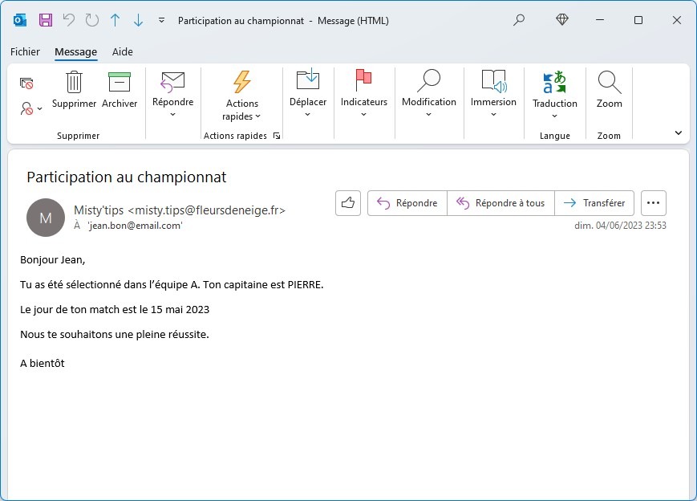The width and height of the screenshot is (697, 501).
Task: Open the Zoom magnifier tool
Action: pos(609,89)
